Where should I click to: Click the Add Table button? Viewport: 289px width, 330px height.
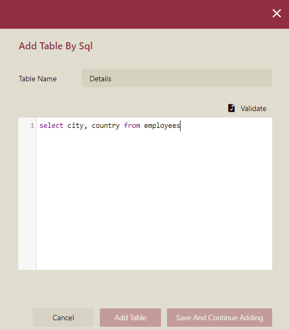pos(130,318)
